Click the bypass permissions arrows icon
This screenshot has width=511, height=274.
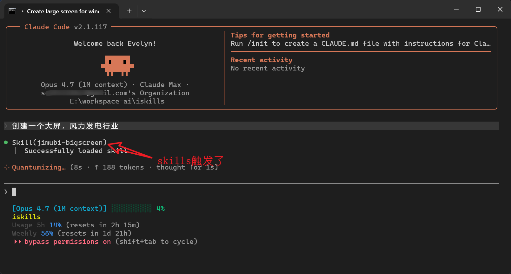pos(18,242)
